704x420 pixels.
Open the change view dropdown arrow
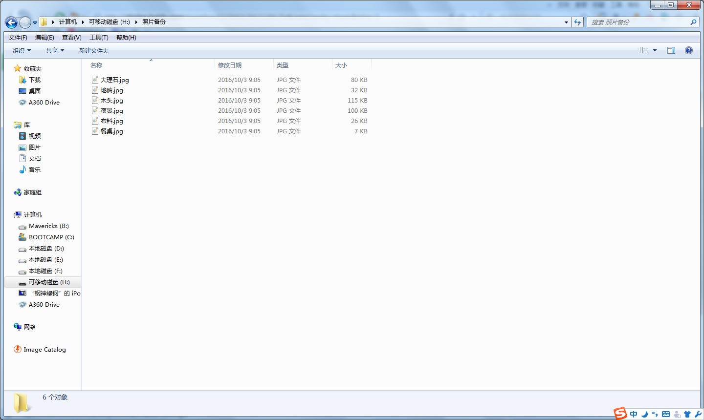[x=655, y=50]
